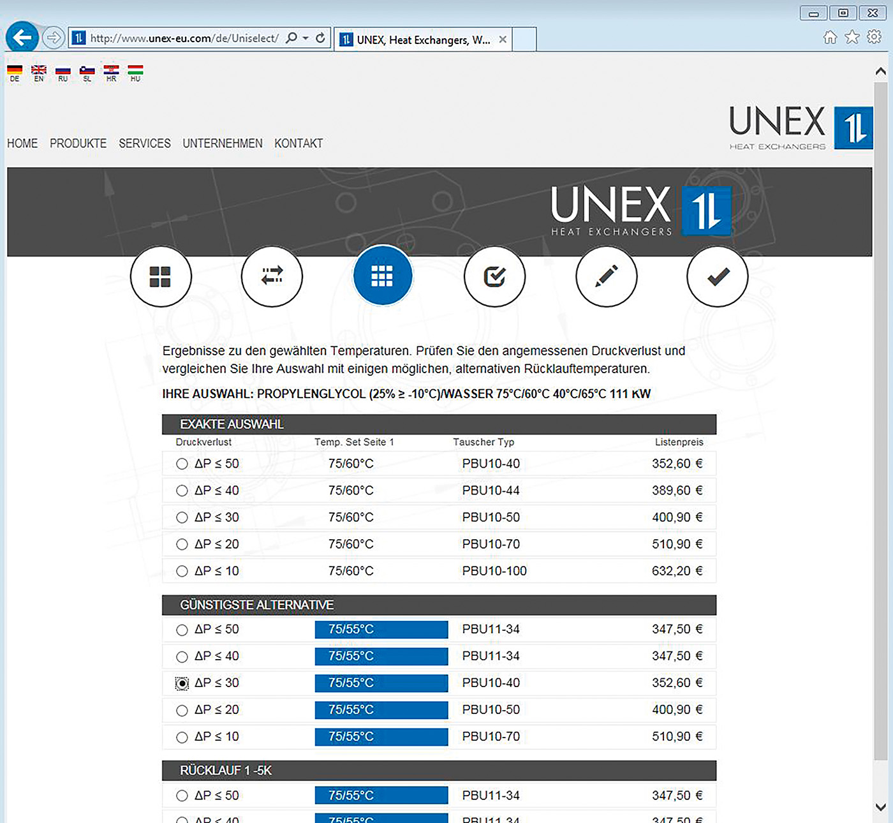The width and height of the screenshot is (893, 823).
Task: Select exact ΔP ≤ 50 PBU10-40 option
Action: coord(182,464)
